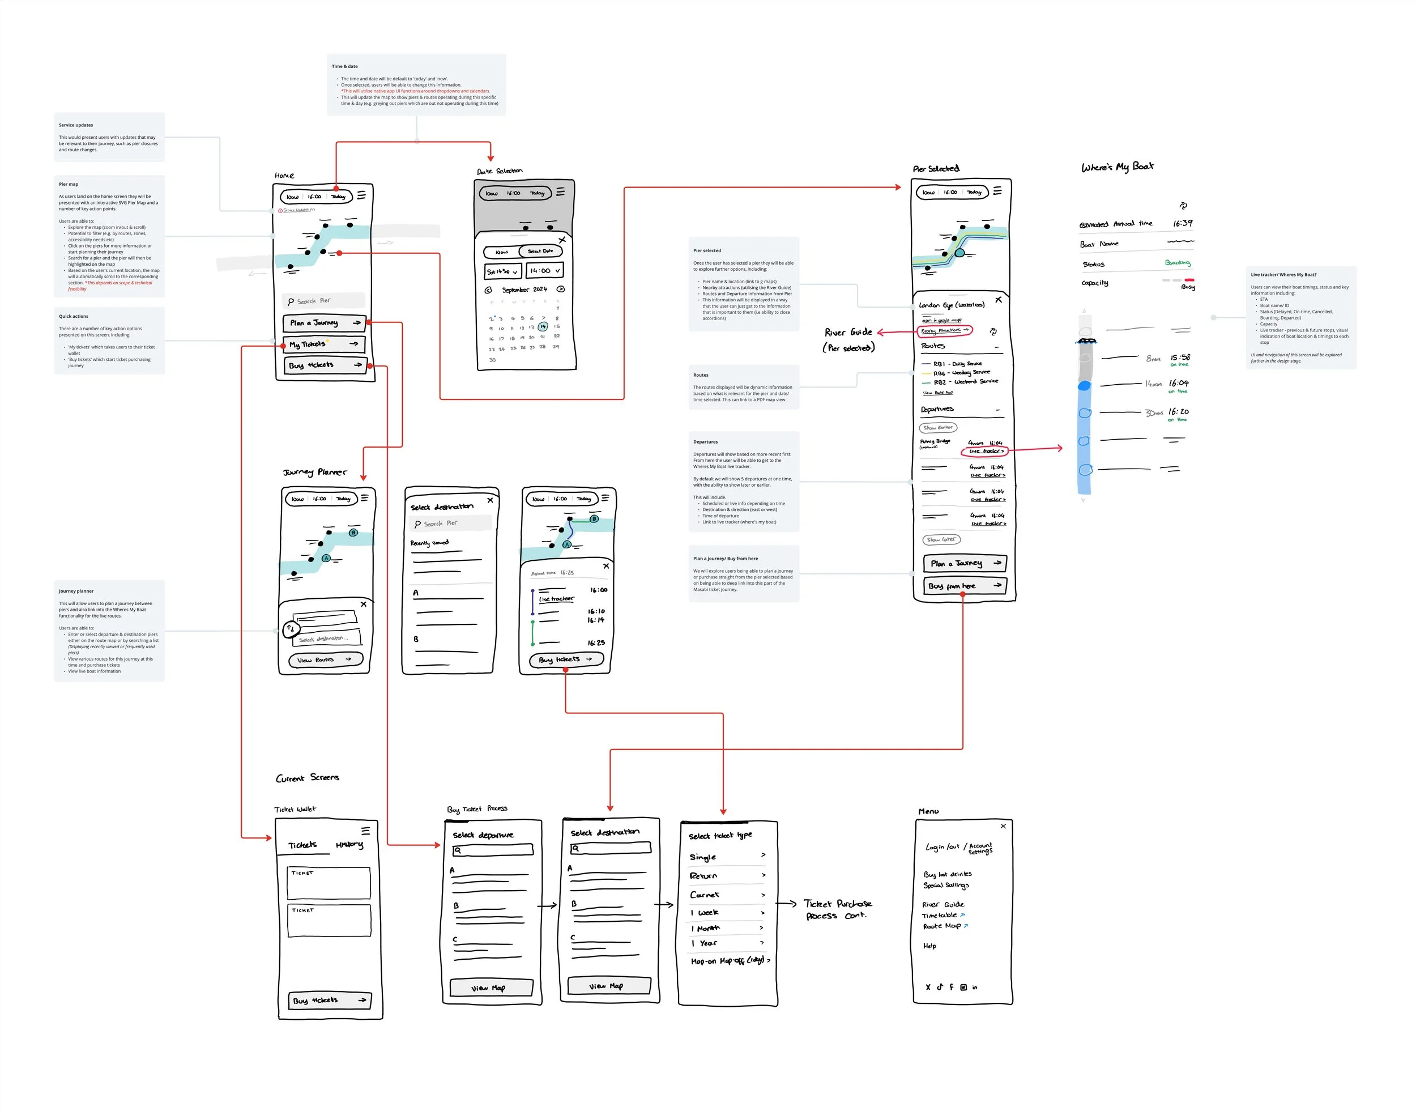
Task: Close the Date Selection sheet
Action: (x=562, y=240)
